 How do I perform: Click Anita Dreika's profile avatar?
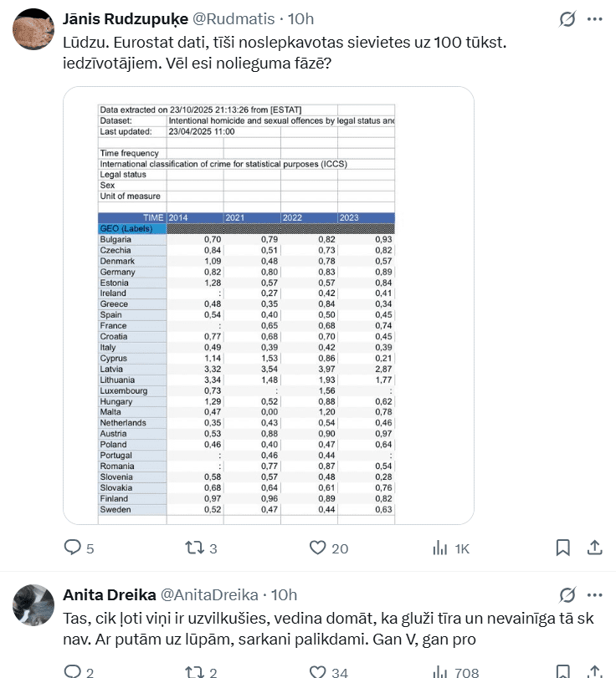pyautogui.click(x=34, y=606)
